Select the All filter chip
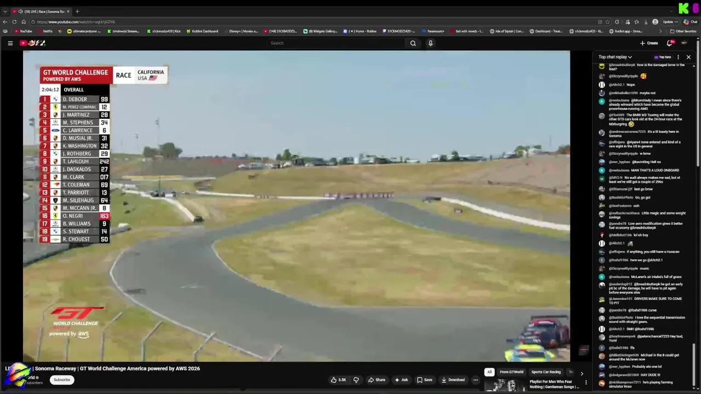 [490, 372]
